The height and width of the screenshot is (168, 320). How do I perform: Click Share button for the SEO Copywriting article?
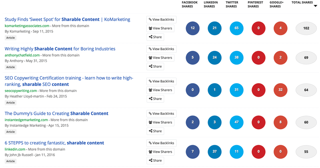155,99
